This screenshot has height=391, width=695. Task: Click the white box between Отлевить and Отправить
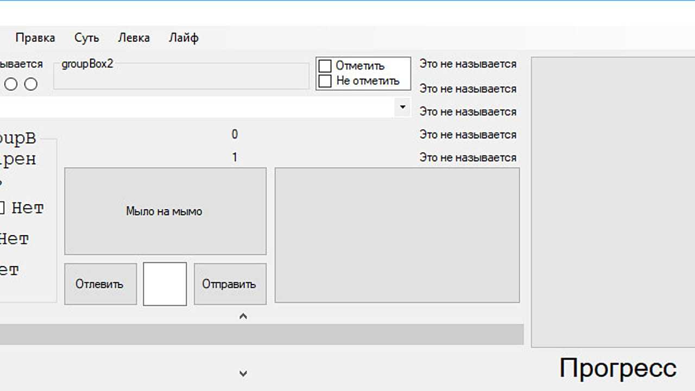(165, 284)
